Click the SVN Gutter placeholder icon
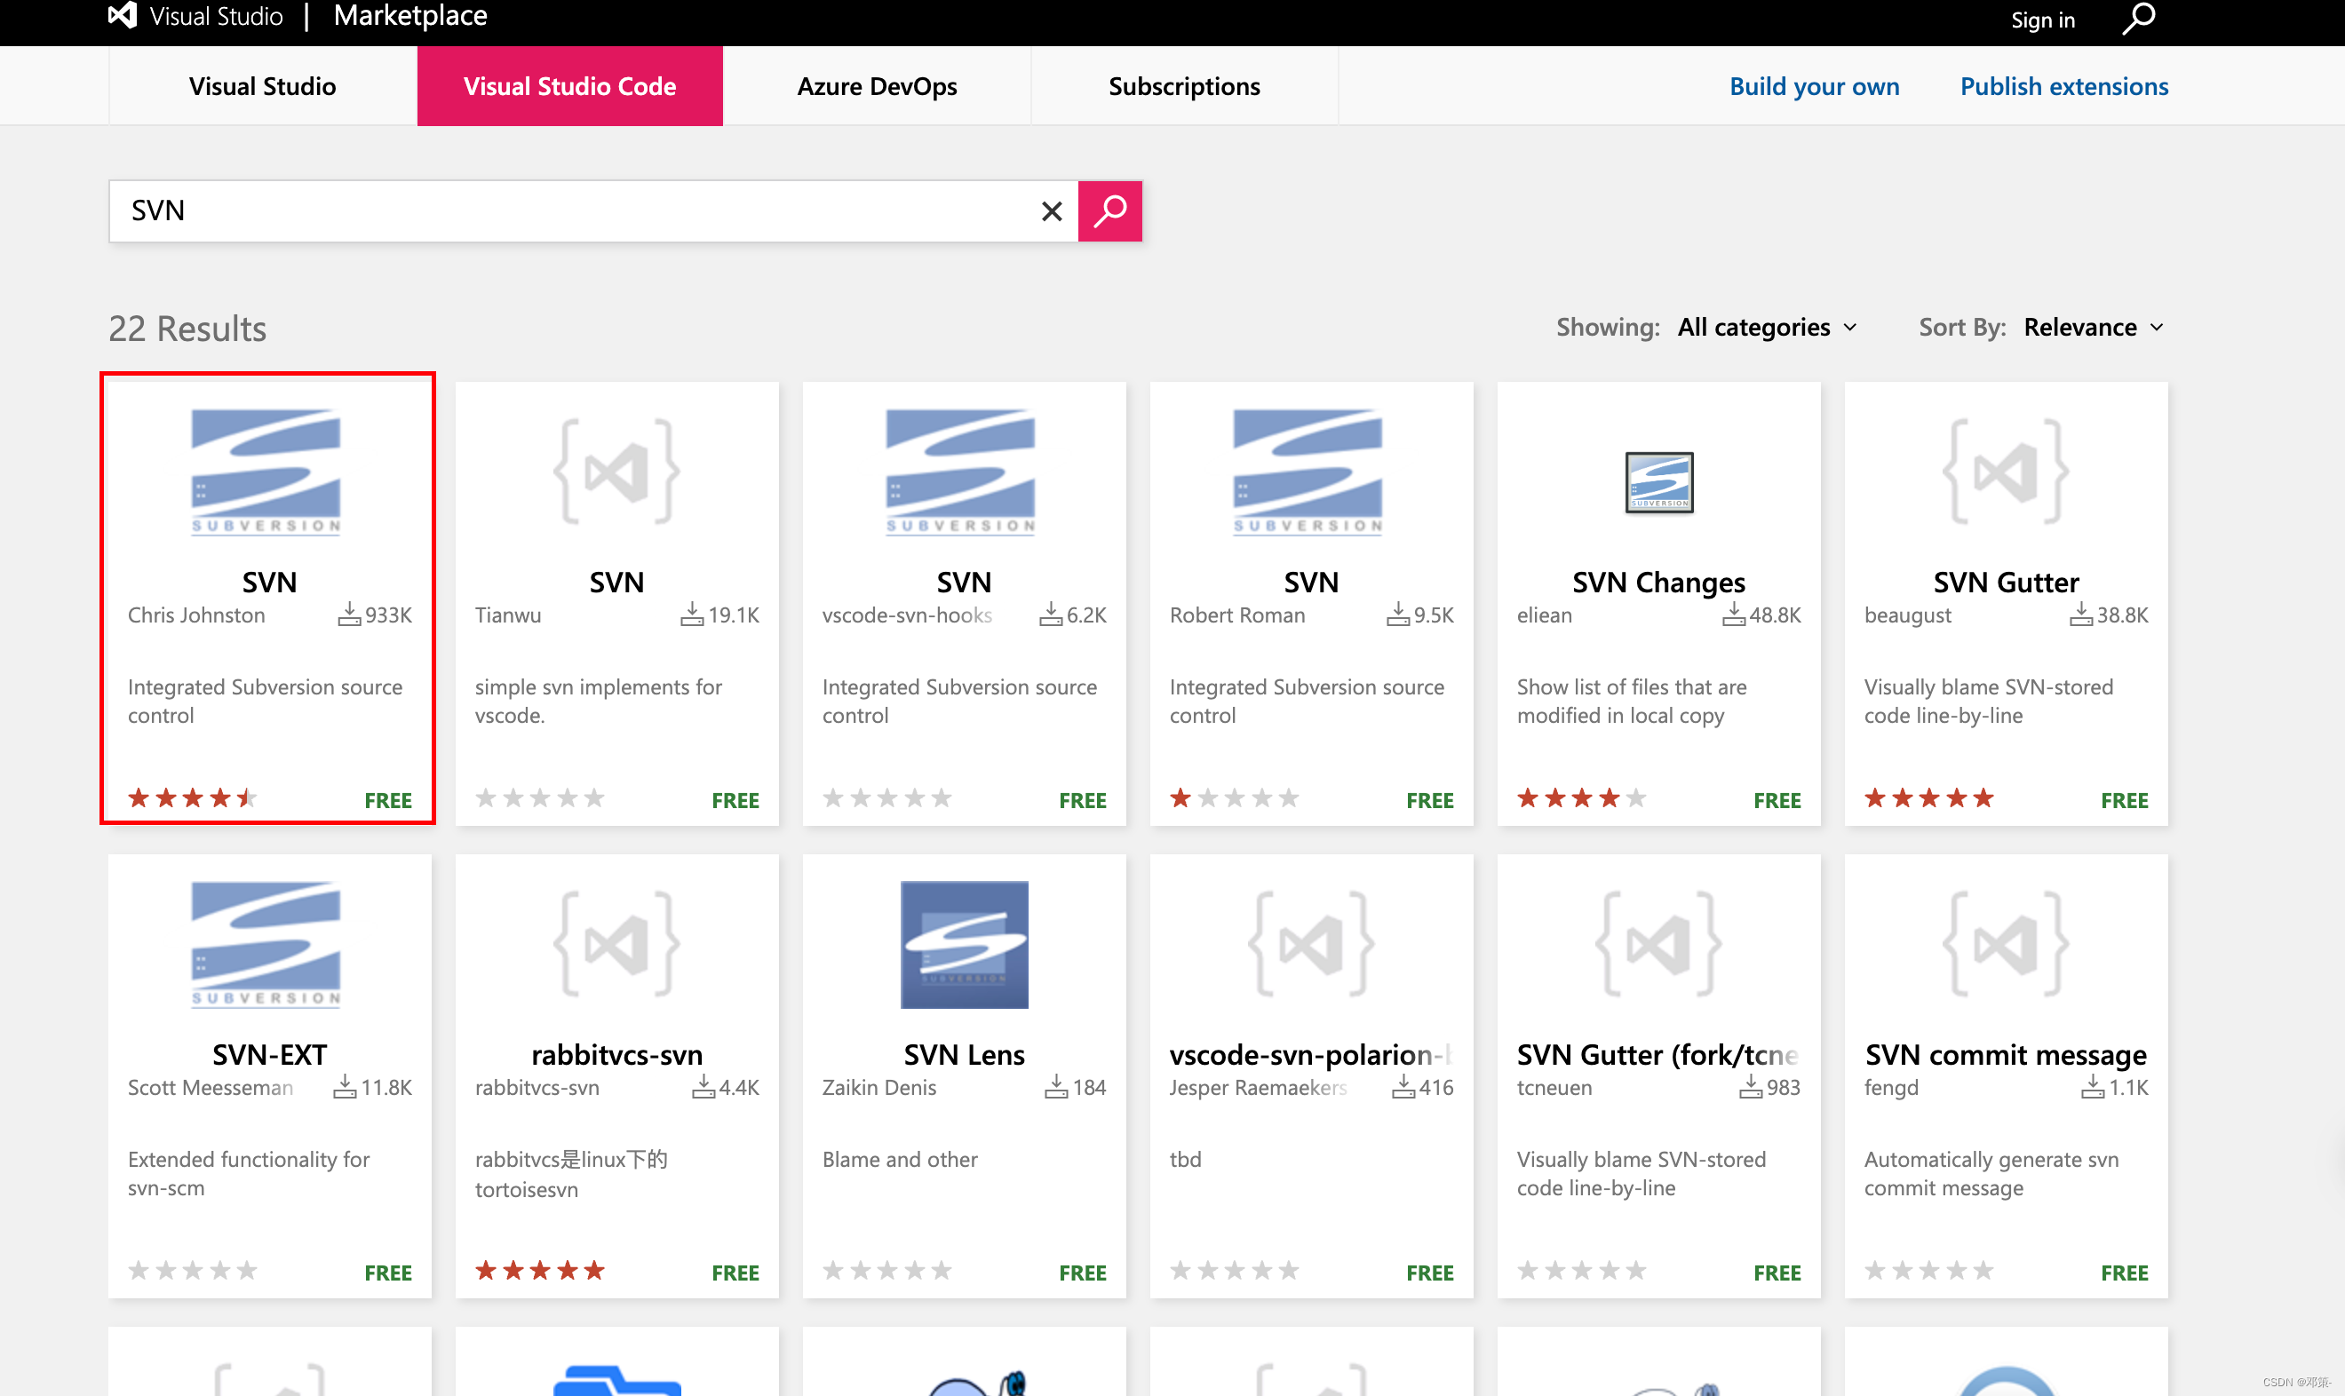This screenshot has width=2345, height=1396. click(x=2007, y=472)
